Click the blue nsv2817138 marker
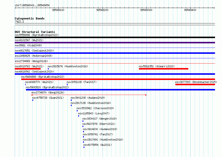The height and width of the screenshot is (157, 222). coord(71,105)
